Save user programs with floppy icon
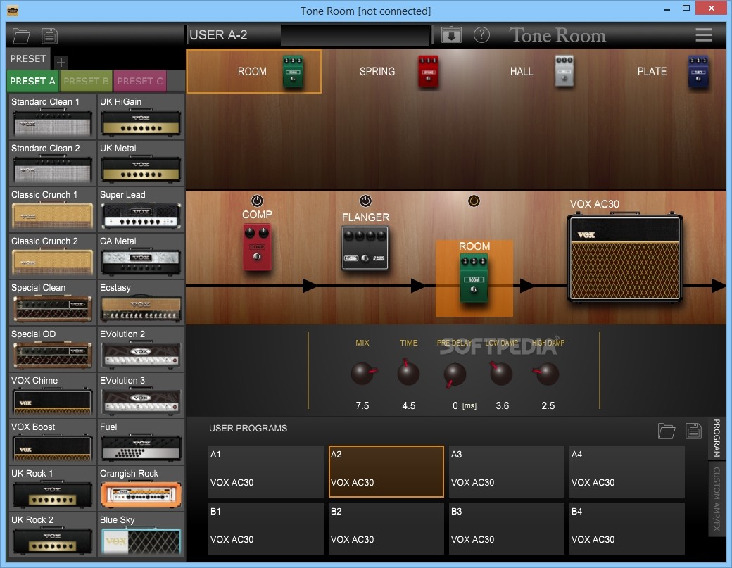 pyautogui.click(x=693, y=431)
